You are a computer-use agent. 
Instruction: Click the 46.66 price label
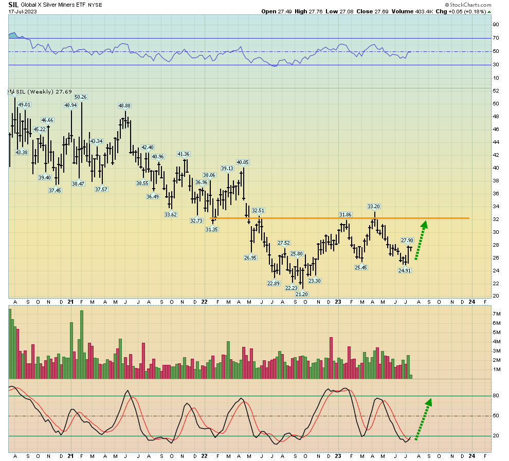coord(47,120)
